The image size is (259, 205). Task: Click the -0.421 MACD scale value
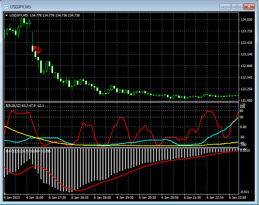pyautogui.click(x=245, y=192)
